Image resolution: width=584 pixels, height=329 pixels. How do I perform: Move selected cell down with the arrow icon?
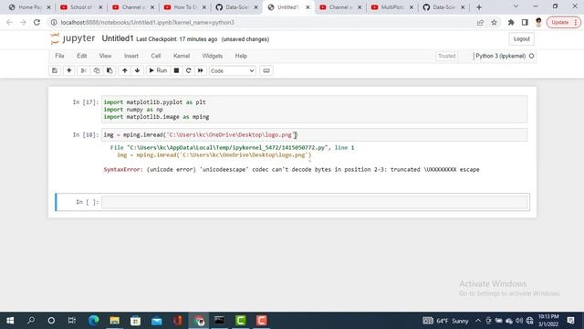(x=138, y=70)
